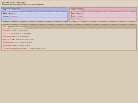This screenshot has height=103, width=138.
Task: Click the 'Reddit' label in admin's box
Action: pyautogui.click(x=73, y=19)
